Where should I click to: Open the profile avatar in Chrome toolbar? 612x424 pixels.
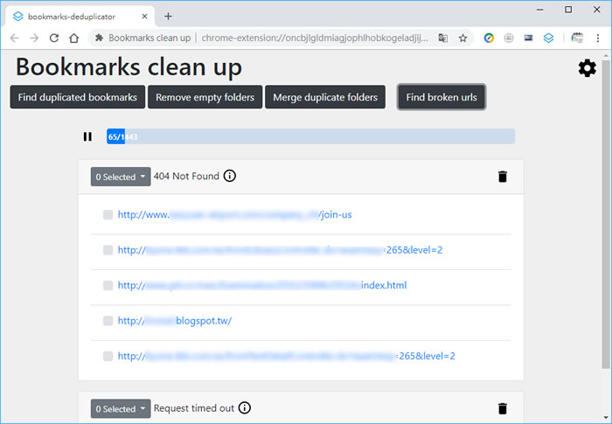pyautogui.click(x=577, y=38)
